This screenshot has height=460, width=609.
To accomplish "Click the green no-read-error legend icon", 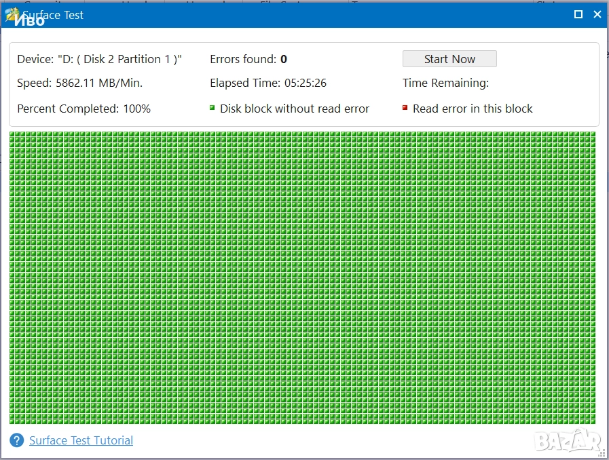I will pos(213,108).
